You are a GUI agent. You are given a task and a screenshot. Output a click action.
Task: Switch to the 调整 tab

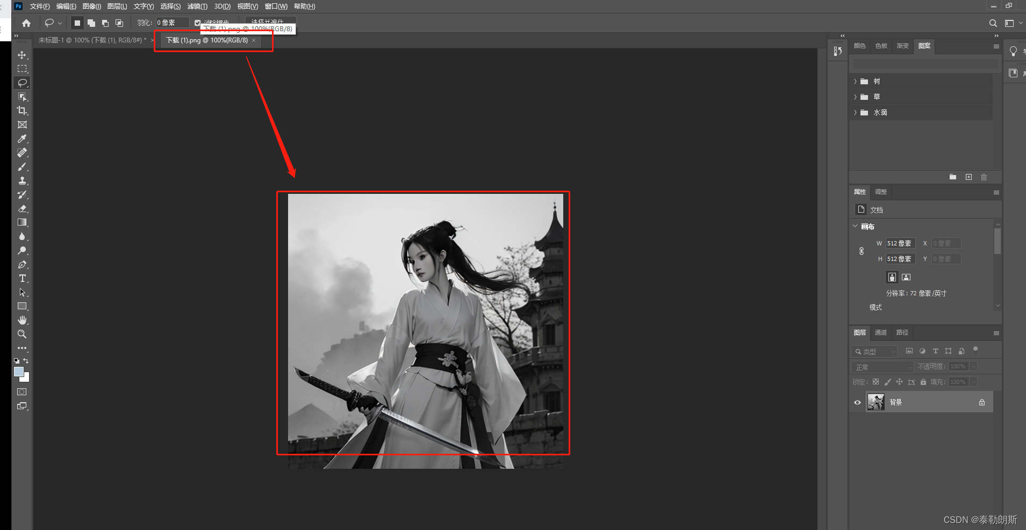pos(880,192)
